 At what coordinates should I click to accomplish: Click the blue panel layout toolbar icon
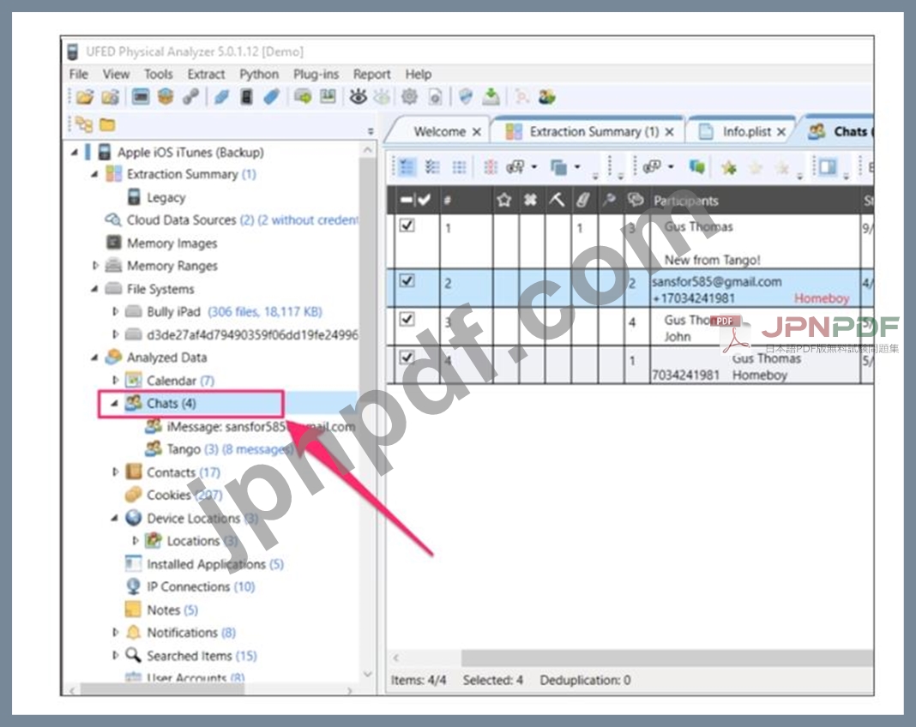(827, 167)
